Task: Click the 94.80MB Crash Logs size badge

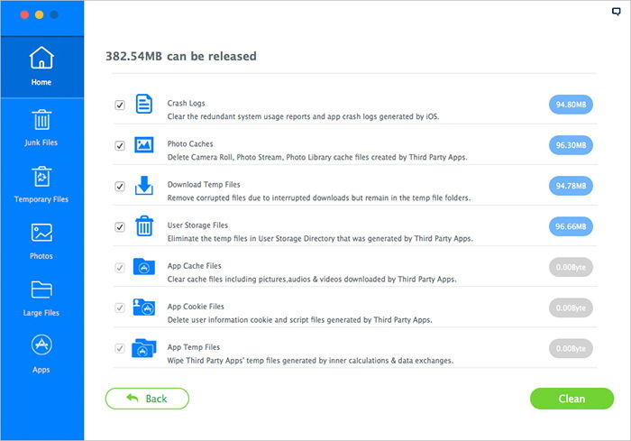Action: [571, 105]
